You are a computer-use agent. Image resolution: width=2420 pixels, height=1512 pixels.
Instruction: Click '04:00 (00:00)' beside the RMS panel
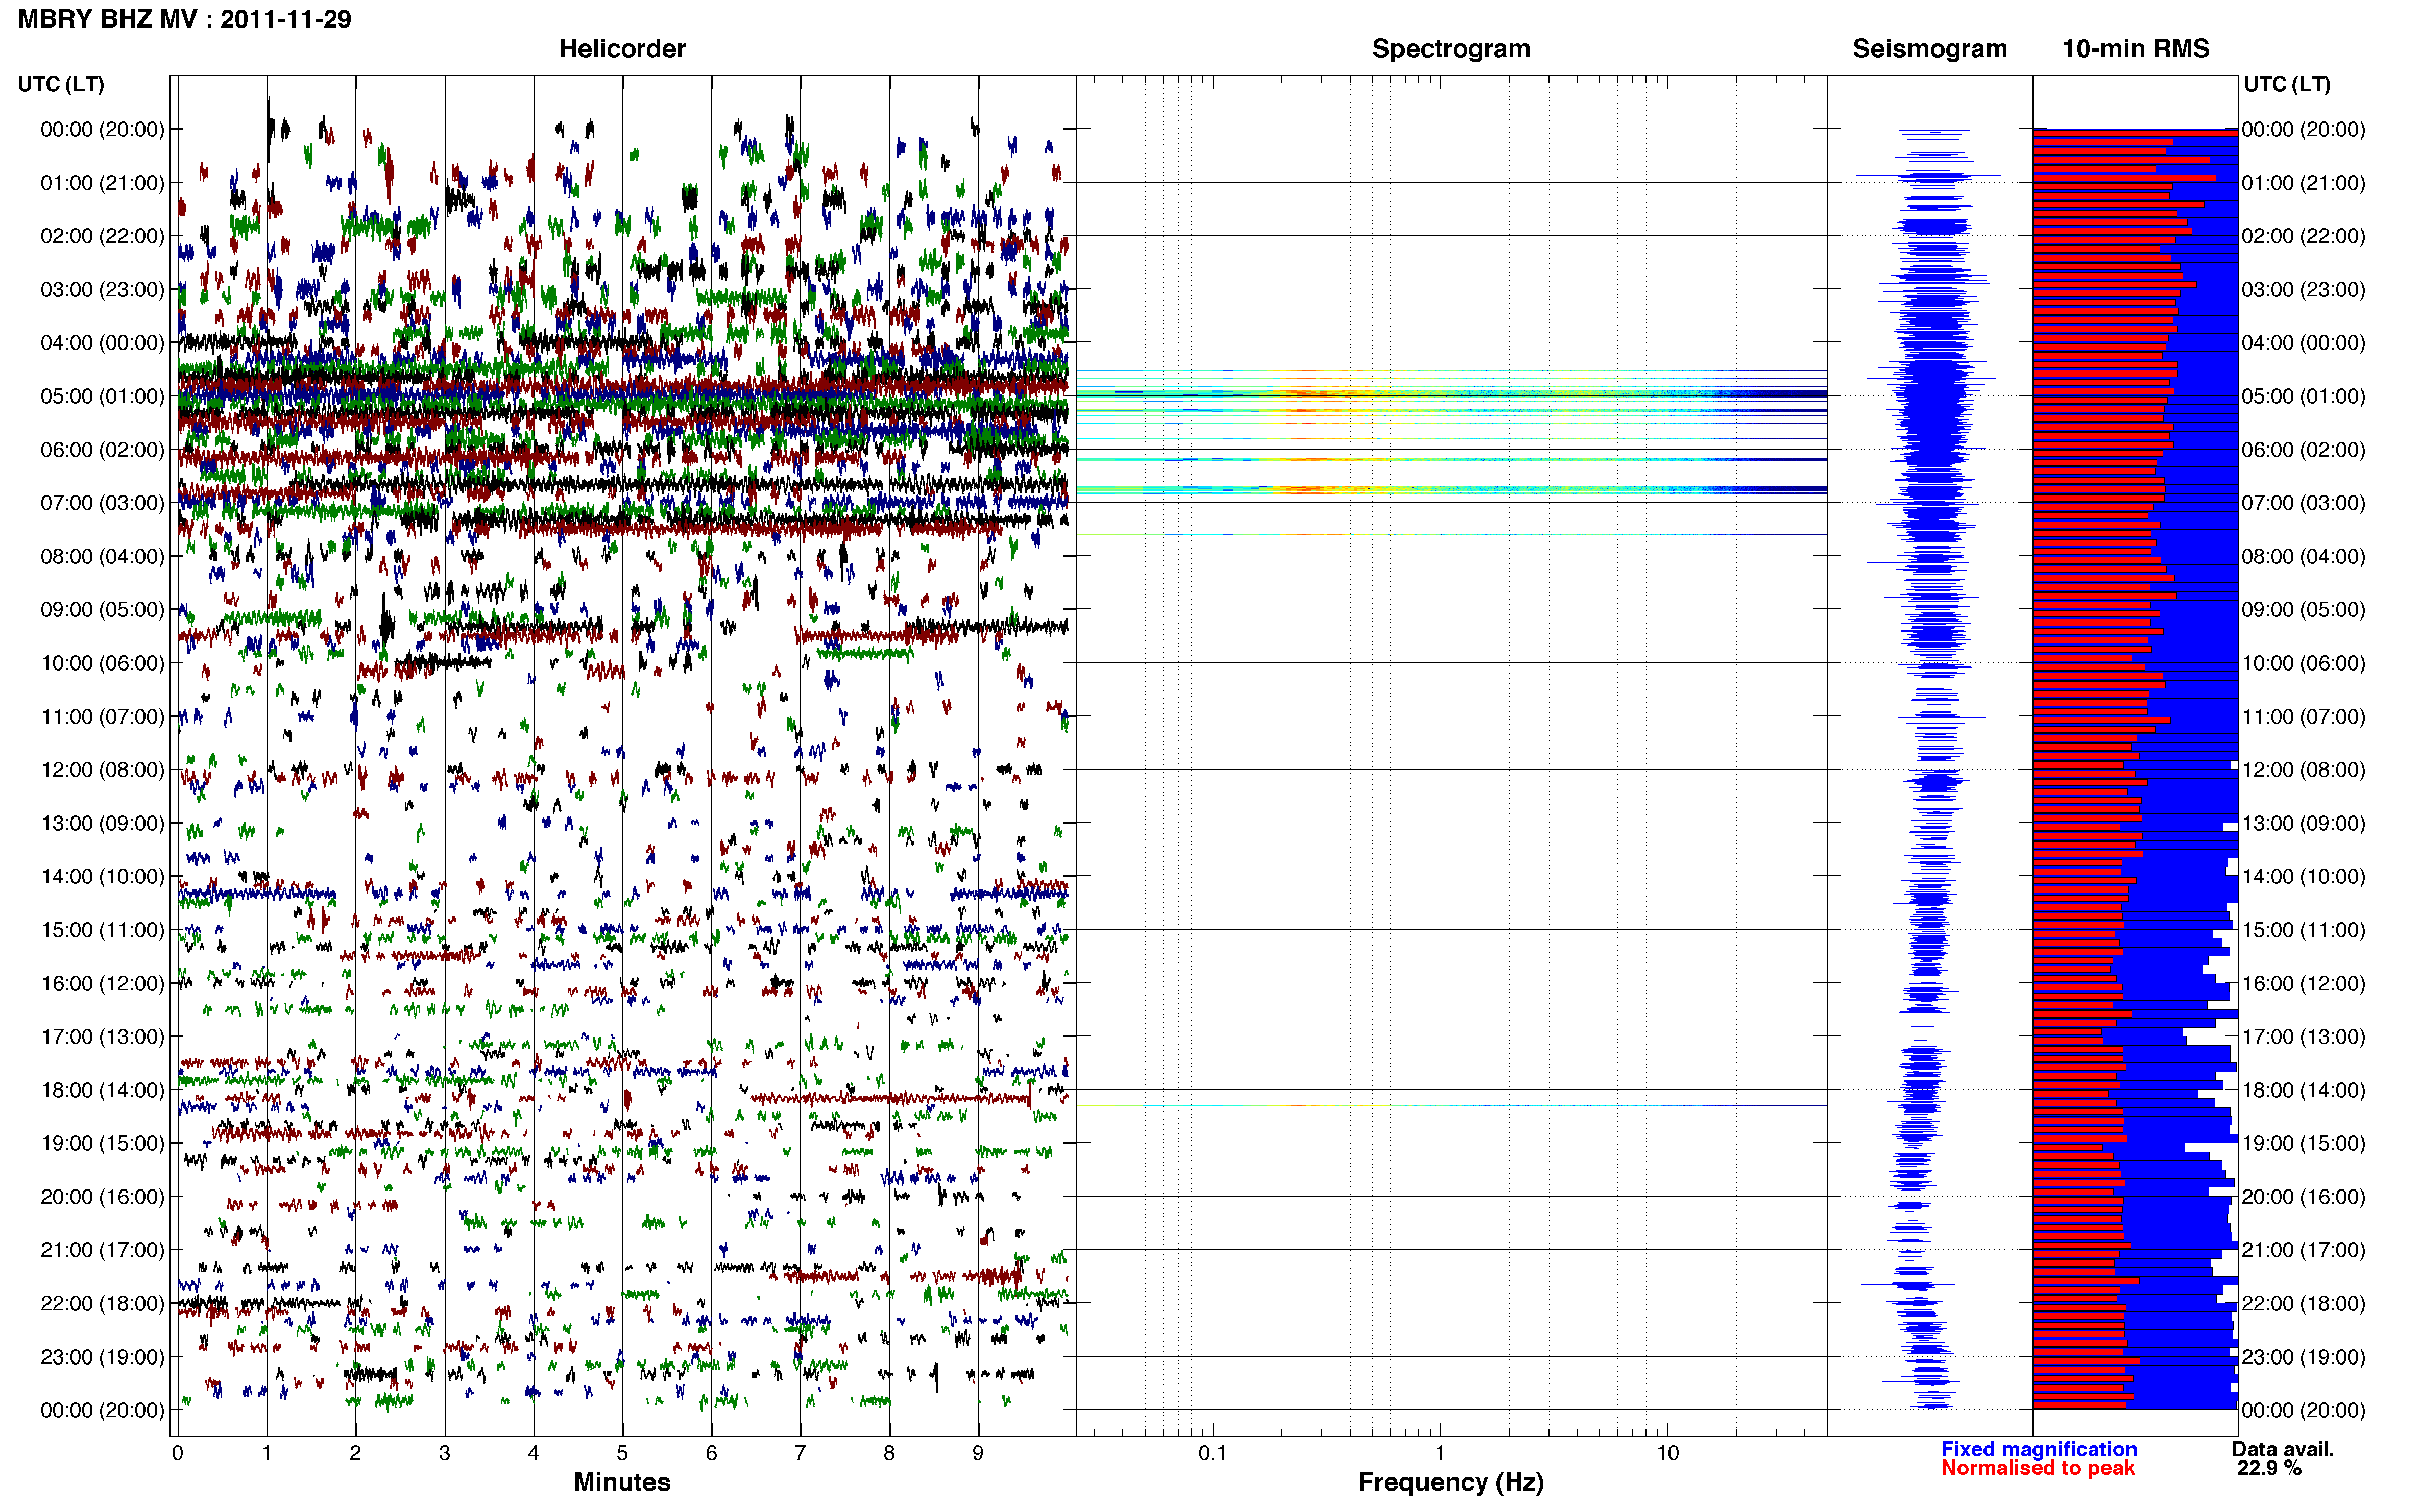pyautogui.click(x=2303, y=343)
